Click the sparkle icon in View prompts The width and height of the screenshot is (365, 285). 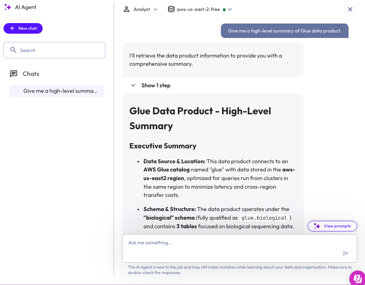[317, 226]
